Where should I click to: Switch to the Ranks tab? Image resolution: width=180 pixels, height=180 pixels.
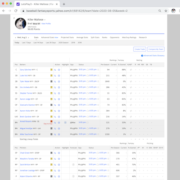click(104, 37)
